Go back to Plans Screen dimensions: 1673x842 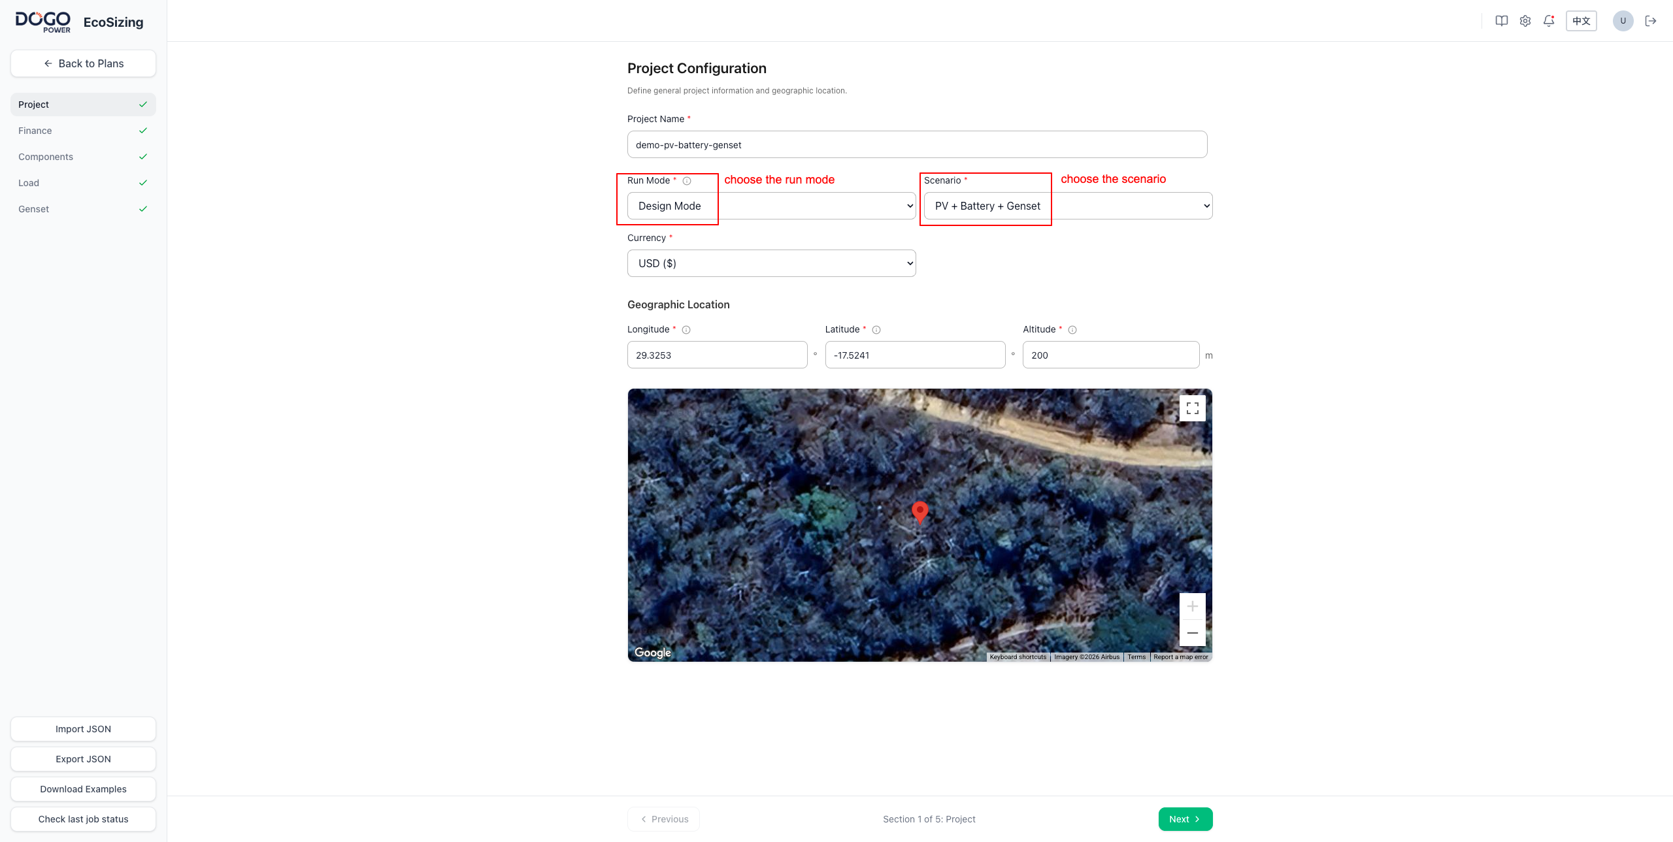pos(83,63)
